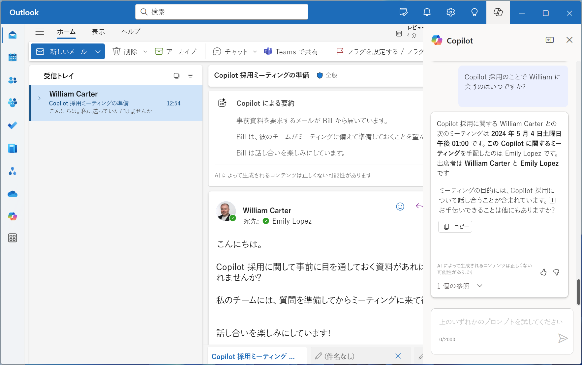Open OneDrive cloud icon in sidebar
582x365 pixels.
tap(13, 194)
